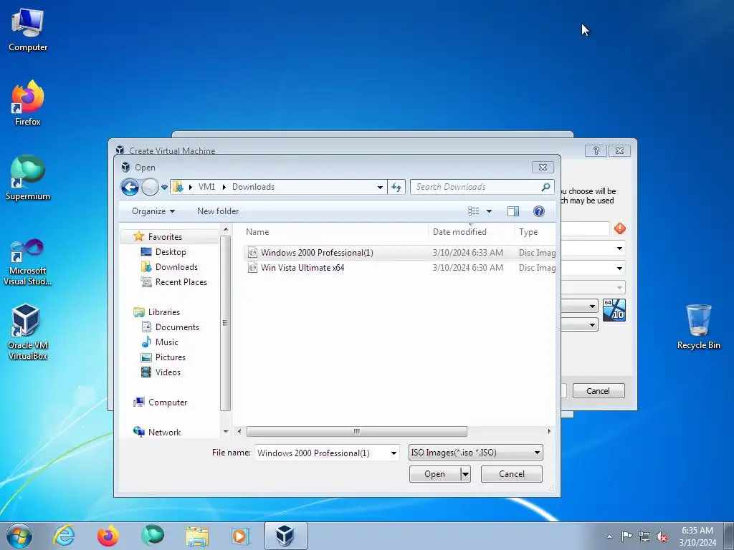Open the Firefox desktop shortcut
The height and width of the screenshot is (550, 734).
tap(28, 103)
